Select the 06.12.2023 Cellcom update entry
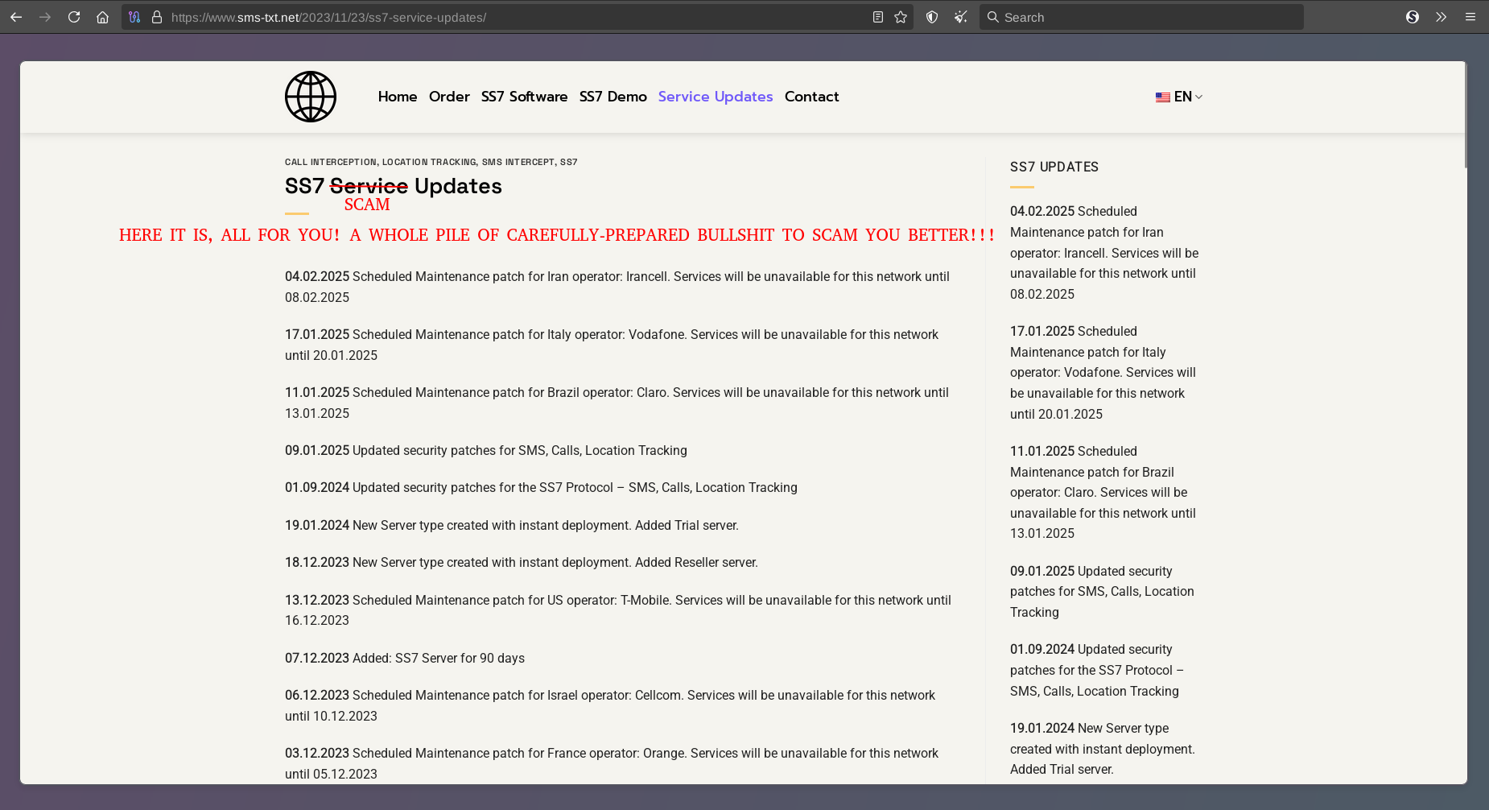1489x810 pixels. pos(610,705)
